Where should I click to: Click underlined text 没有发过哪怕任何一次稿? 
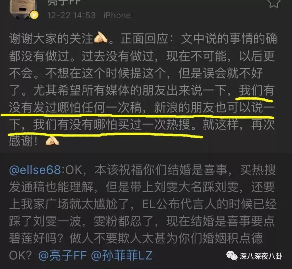75,107
